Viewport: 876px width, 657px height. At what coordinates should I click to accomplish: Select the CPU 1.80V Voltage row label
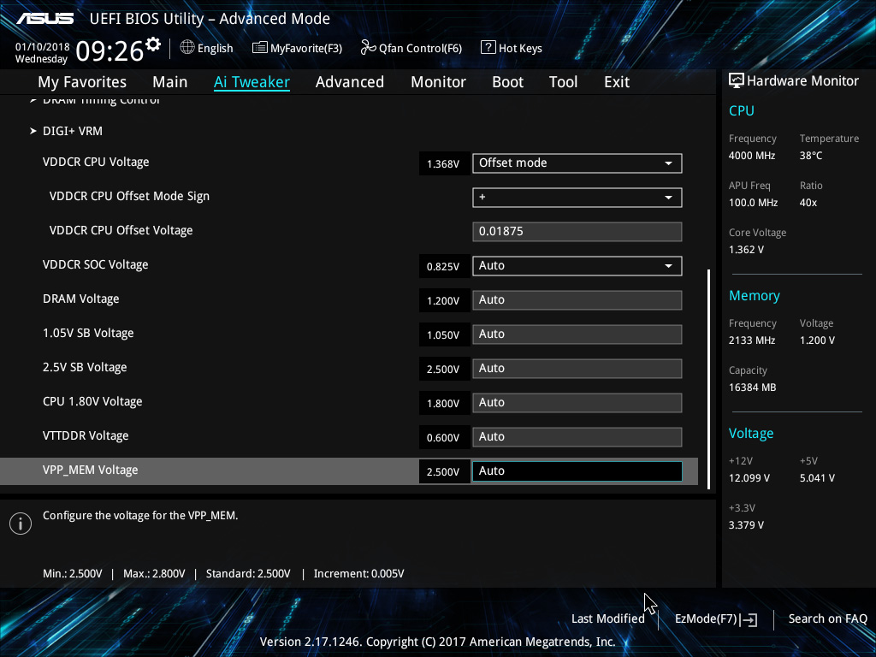[92, 402]
